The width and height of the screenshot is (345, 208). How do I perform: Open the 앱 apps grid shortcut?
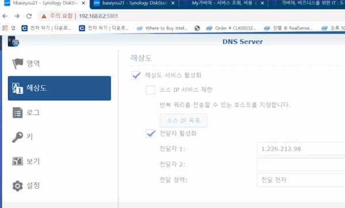click(9, 28)
